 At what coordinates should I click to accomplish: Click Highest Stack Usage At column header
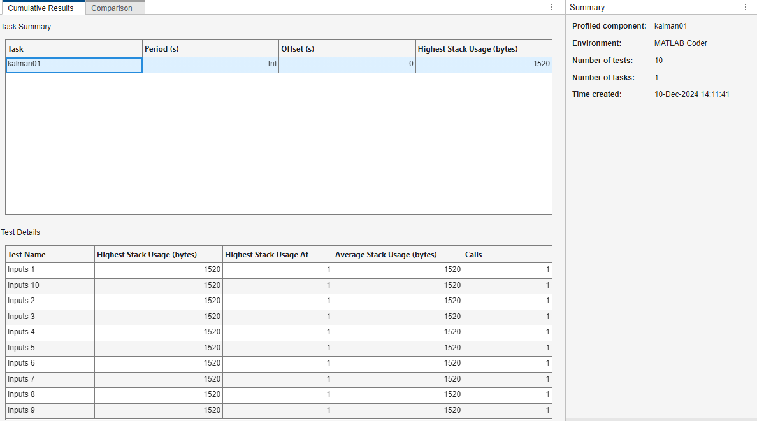(x=277, y=255)
